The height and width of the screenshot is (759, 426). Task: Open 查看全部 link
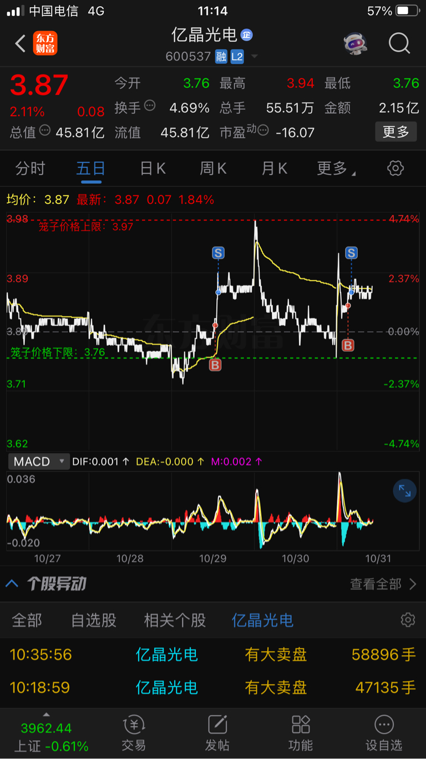[383, 584]
